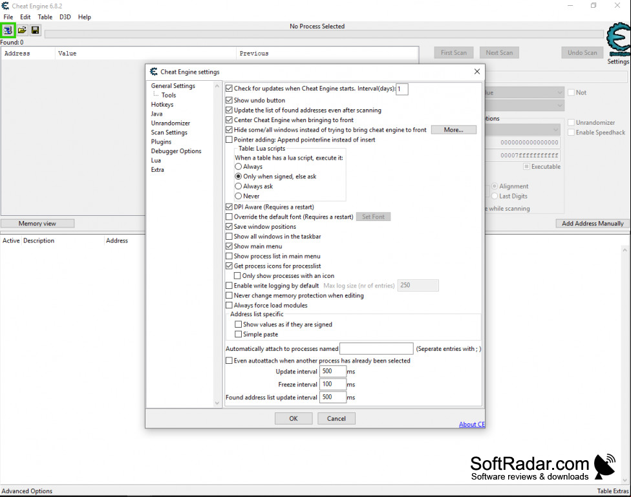Confirm settings with the OK button
631x497 pixels.
coord(294,419)
